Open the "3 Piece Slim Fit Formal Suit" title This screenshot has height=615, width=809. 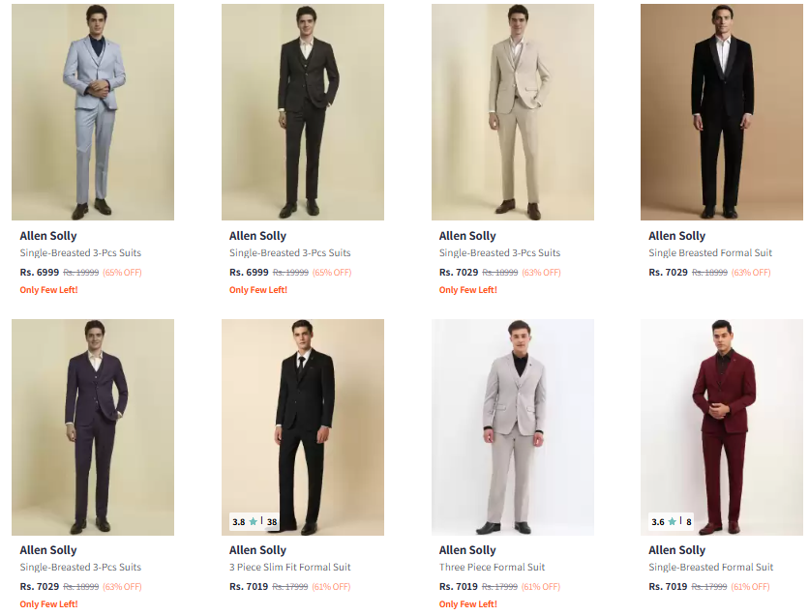point(290,568)
